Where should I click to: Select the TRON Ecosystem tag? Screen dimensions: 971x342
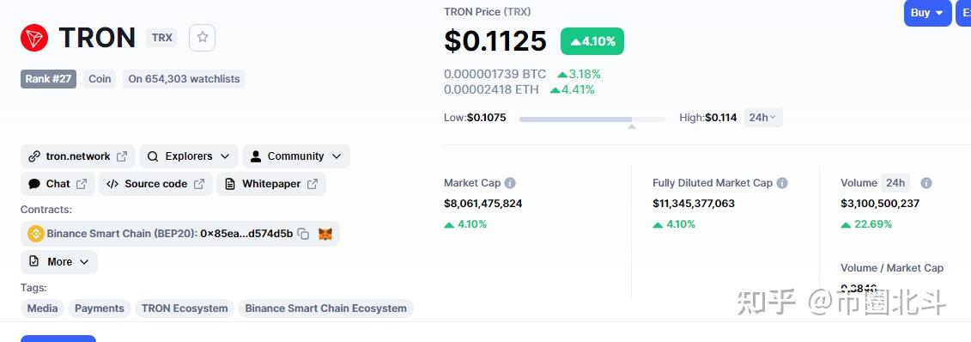coord(185,308)
